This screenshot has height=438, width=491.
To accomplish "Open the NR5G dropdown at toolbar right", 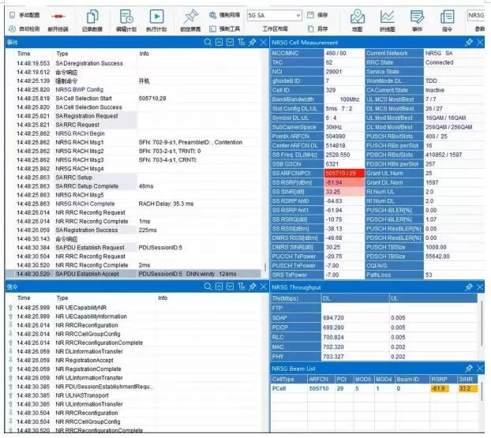I will coord(476,15).
